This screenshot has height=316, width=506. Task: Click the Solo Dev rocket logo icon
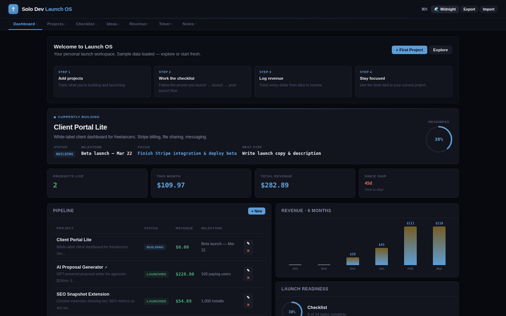[13, 9]
